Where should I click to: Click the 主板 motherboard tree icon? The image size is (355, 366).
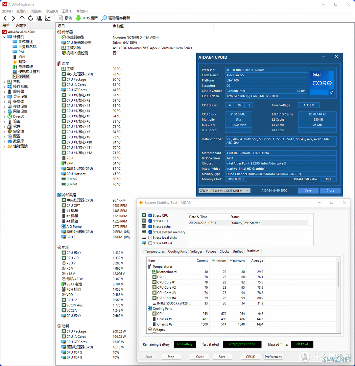[x=10, y=82]
